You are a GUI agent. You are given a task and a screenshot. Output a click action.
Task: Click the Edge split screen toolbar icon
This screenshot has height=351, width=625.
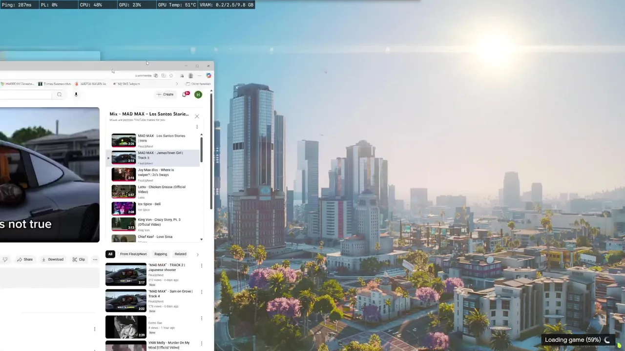tap(164, 76)
